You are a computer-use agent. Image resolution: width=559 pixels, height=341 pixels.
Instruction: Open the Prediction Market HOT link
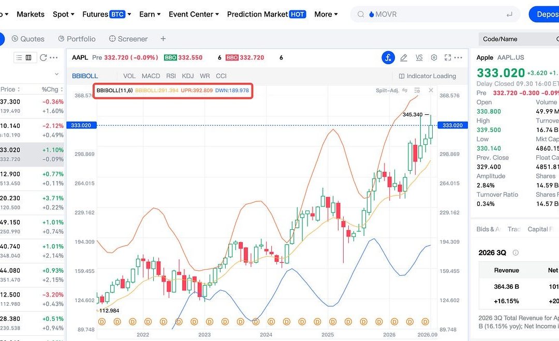[267, 14]
